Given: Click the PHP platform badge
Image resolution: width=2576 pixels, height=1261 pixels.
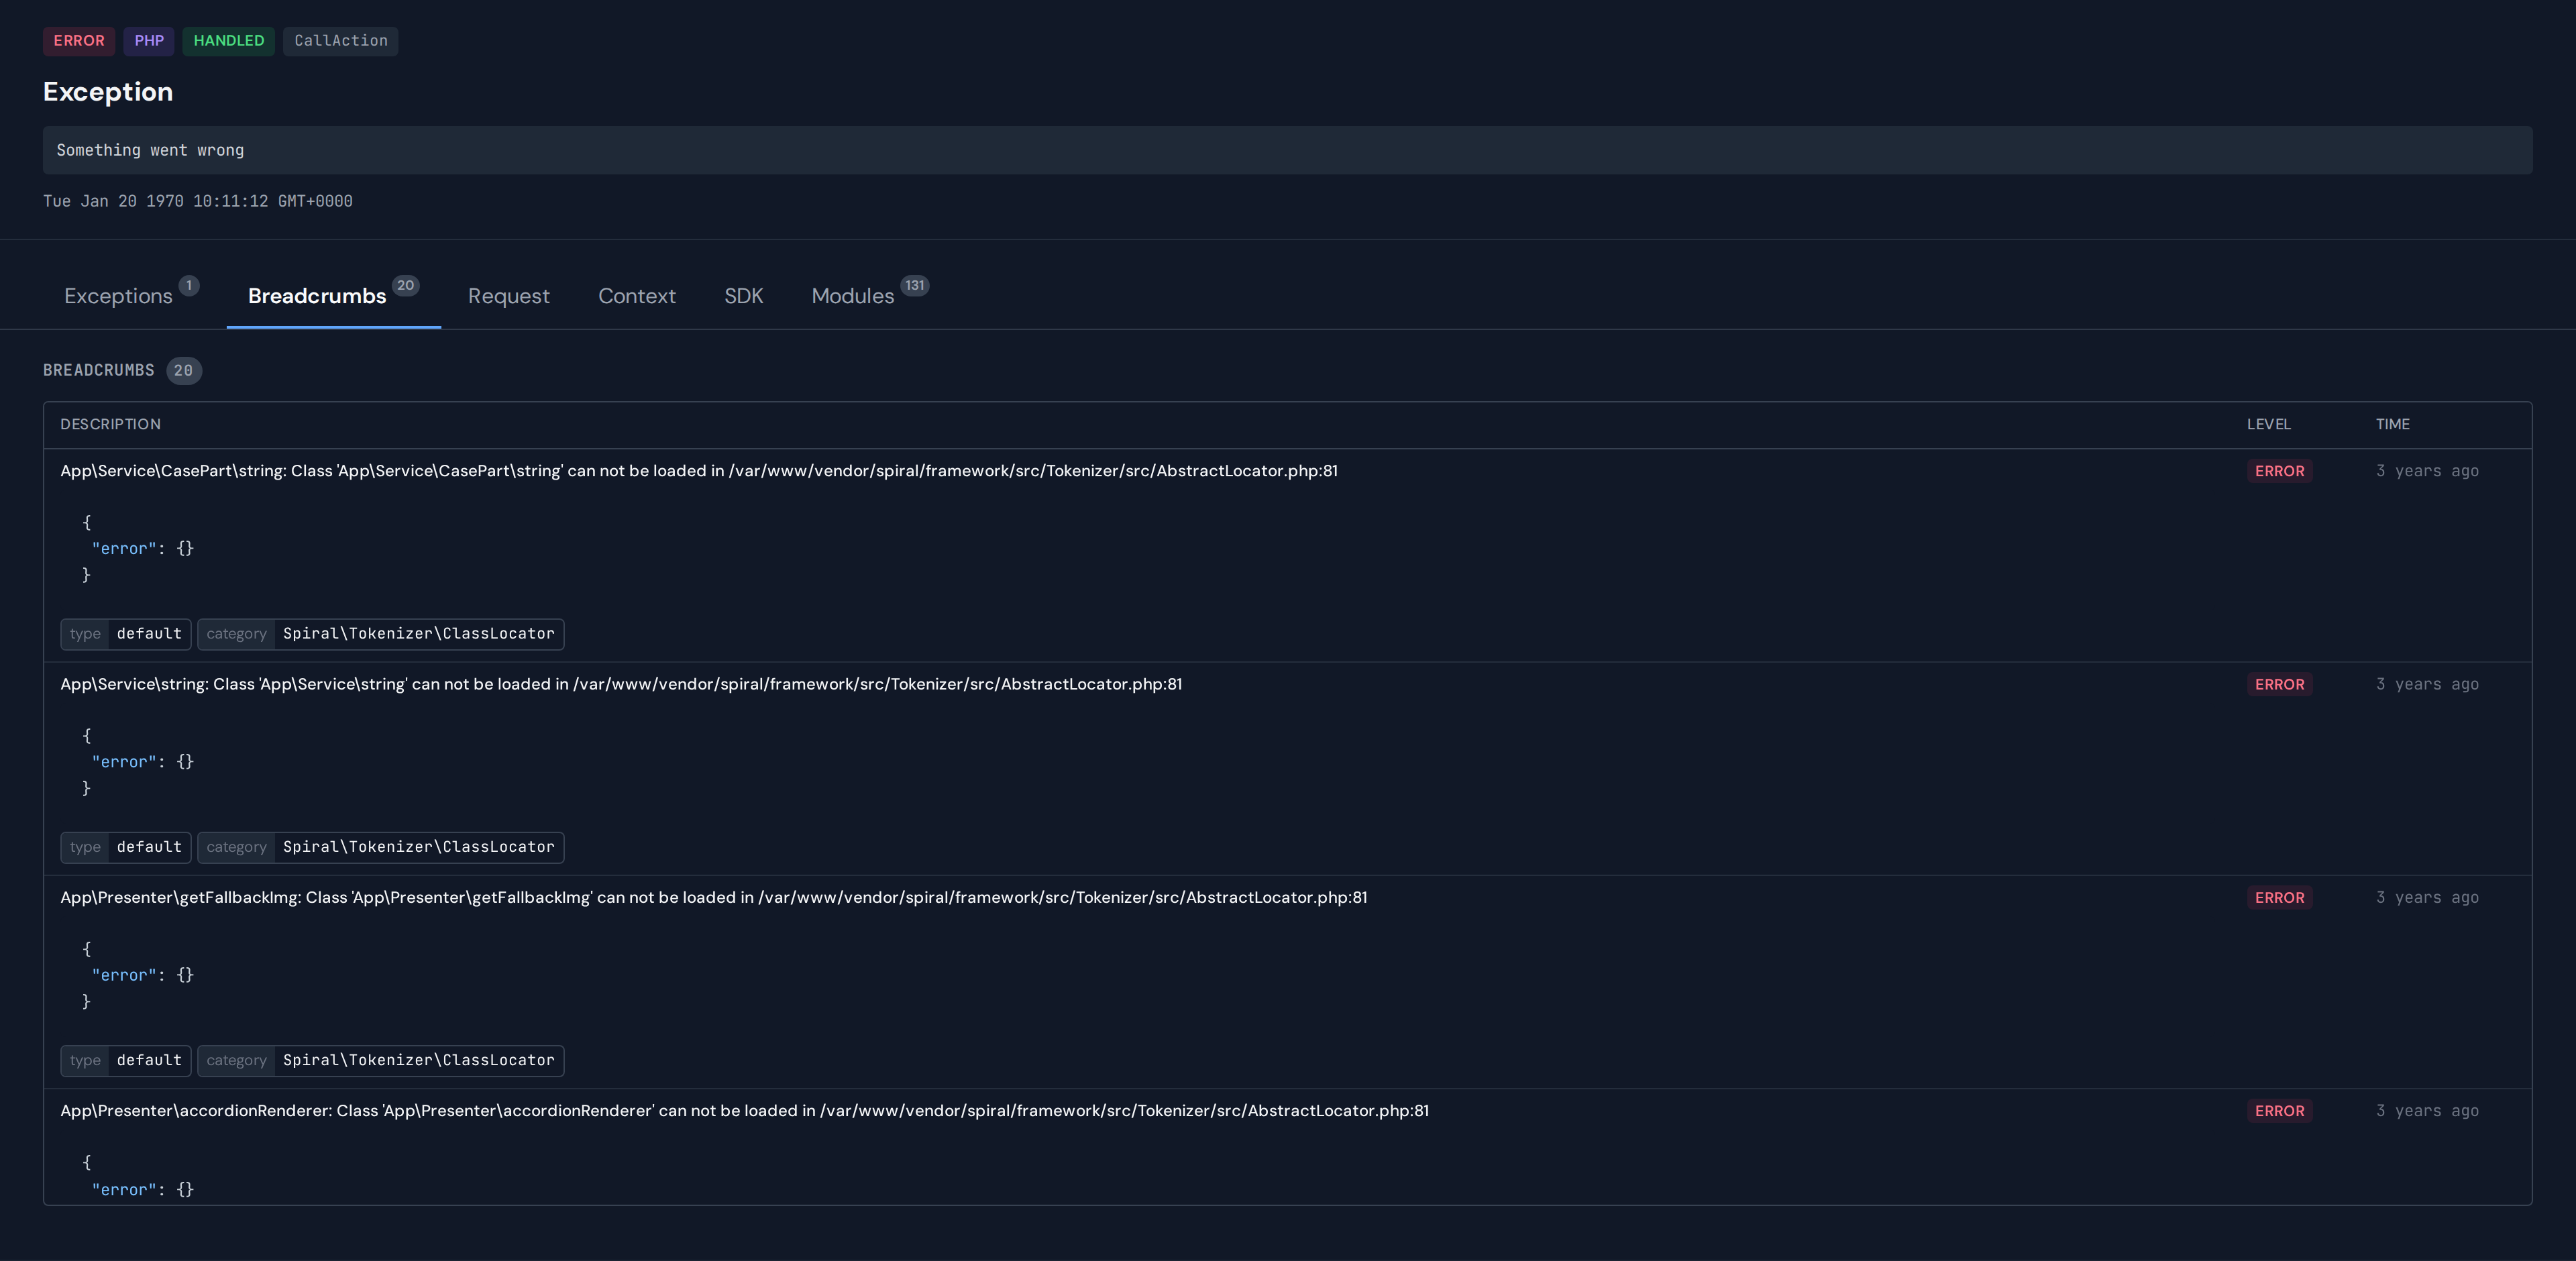Looking at the screenshot, I should pos(149,41).
